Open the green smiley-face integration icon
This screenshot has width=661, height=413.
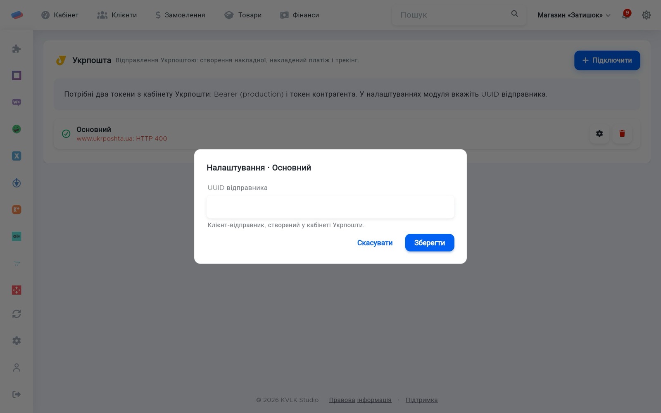(17, 129)
